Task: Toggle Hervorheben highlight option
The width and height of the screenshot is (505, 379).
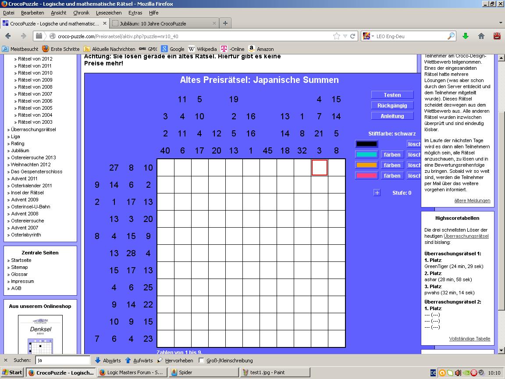Action: click(175, 361)
